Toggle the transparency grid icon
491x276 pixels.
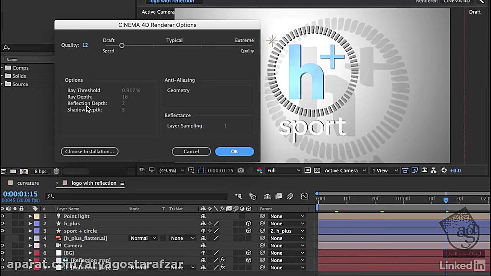tap(317, 170)
